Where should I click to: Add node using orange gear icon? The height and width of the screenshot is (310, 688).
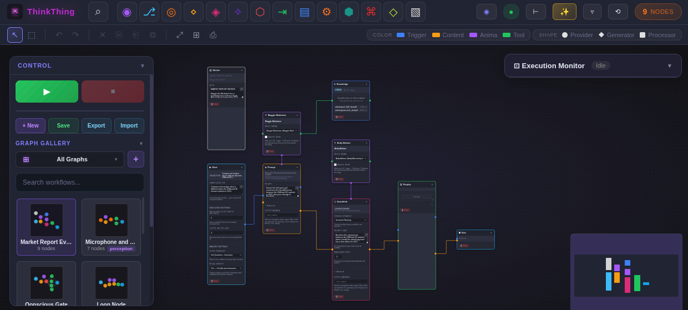pos(327,12)
